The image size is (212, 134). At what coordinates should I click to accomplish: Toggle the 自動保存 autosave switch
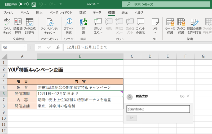(24, 4)
